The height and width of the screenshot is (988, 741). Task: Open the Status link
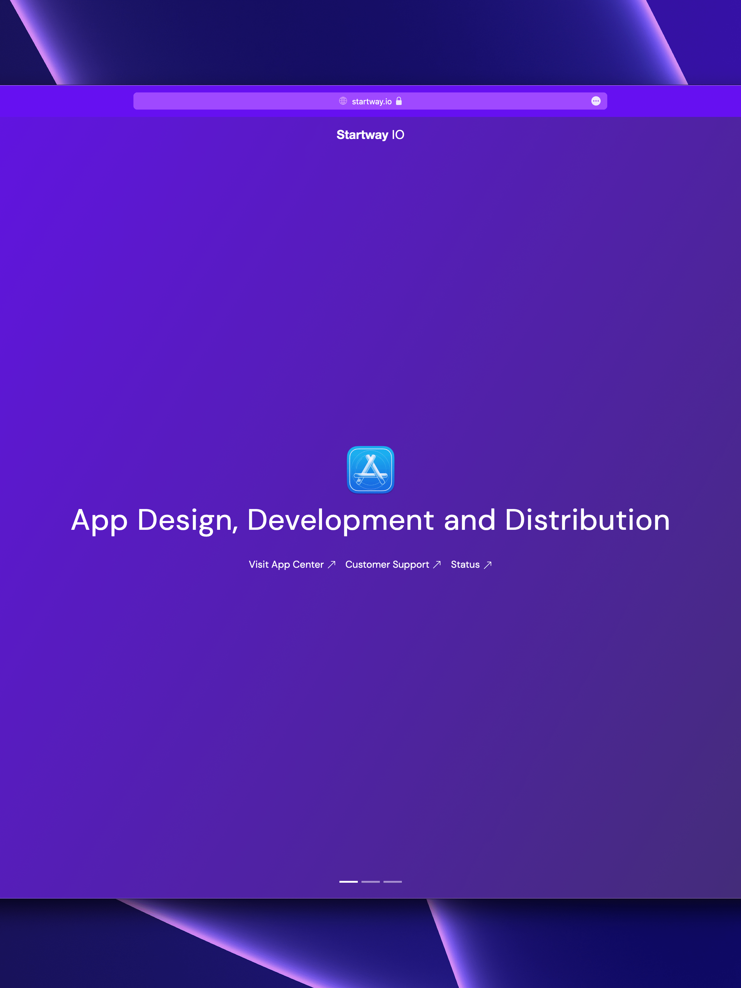pyautogui.click(x=471, y=565)
